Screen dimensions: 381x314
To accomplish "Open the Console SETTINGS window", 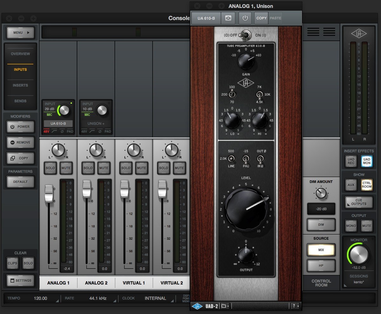I will 20,281.
